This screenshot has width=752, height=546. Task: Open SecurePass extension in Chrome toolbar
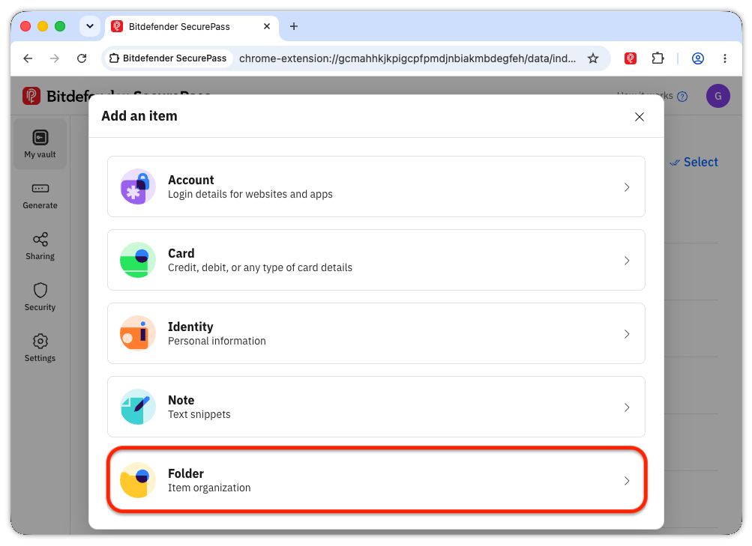tap(631, 58)
